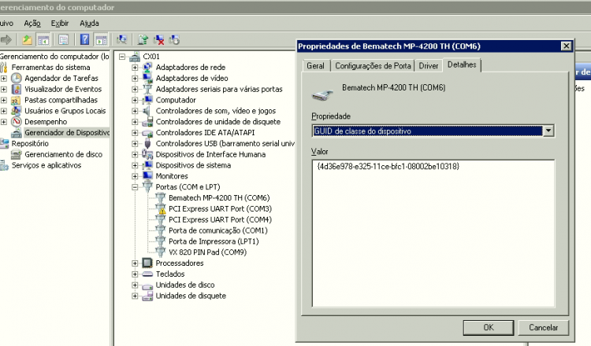Click the Monitores display icon

(148, 176)
